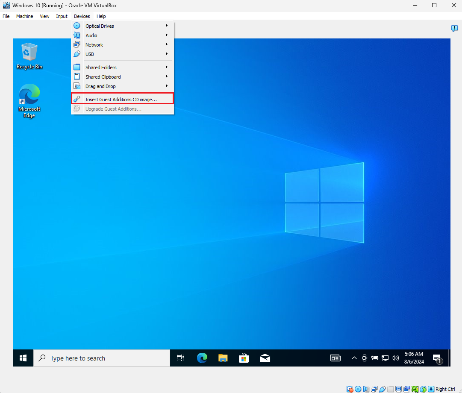Click the optical drive status bar icon
The height and width of the screenshot is (393, 462).
(x=358, y=389)
